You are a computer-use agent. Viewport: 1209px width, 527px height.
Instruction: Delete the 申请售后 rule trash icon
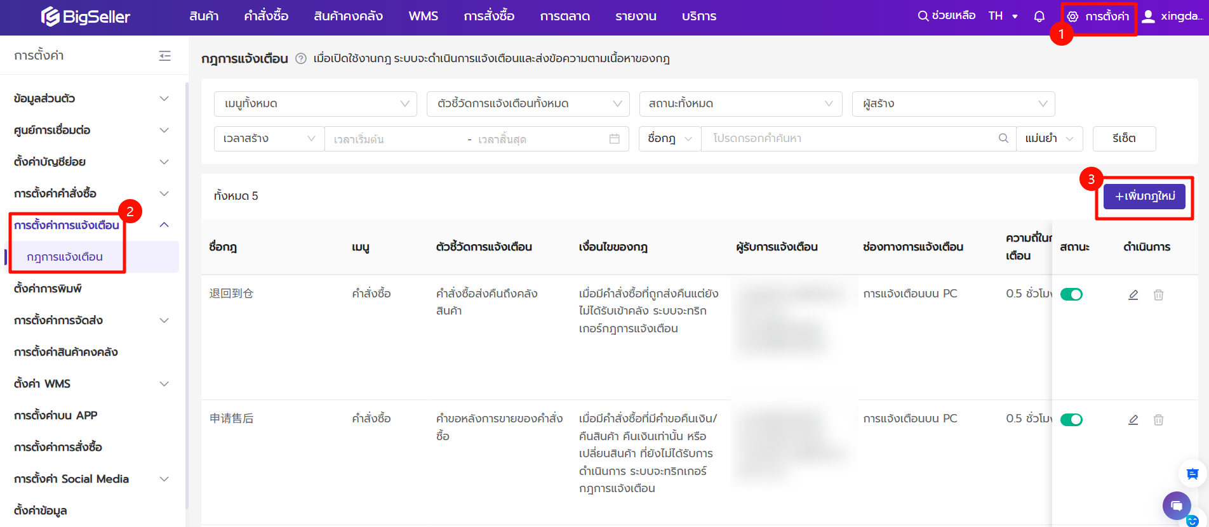point(1158,420)
